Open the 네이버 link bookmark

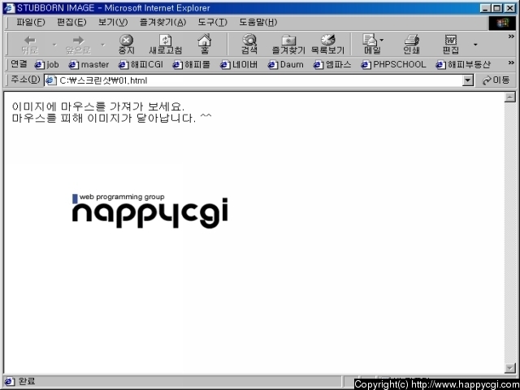pyautogui.click(x=239, y=64)
